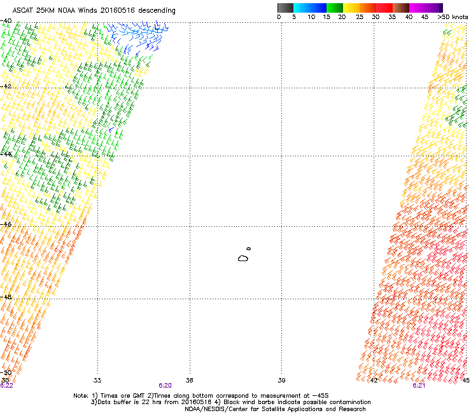Click the '-42' latitude label
Viewport: 471px width, 413px height.
[6, 86]
